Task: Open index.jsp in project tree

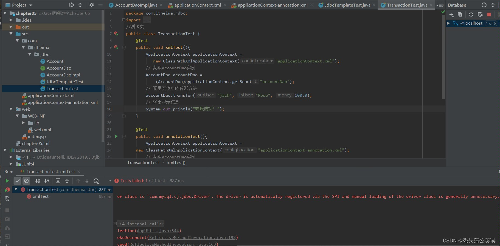Action: [34, 136]
